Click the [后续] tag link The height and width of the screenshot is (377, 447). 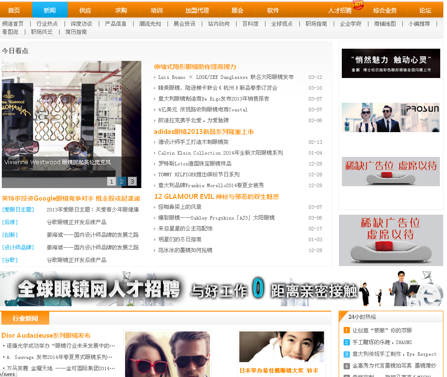10,222
